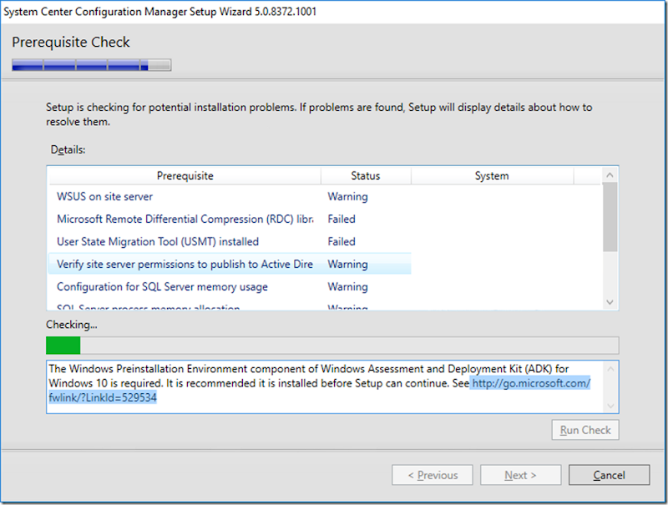Screen dimensions: 668x505
Task: Click the Failed status for RDC row
Action: pyautogui.click(x=342, y=220)
